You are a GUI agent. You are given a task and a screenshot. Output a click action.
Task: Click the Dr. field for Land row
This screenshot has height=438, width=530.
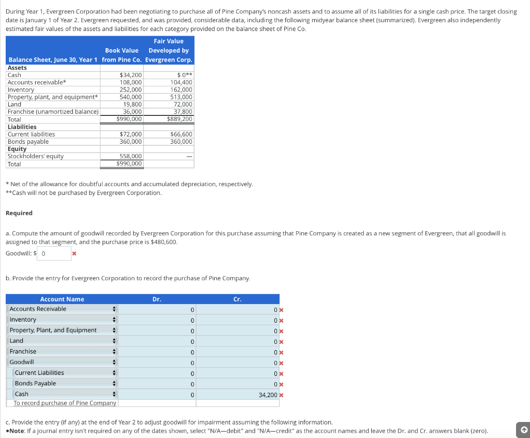(x=157, y=341)
